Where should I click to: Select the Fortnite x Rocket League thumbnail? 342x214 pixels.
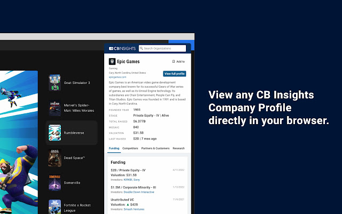pos(55,207)
